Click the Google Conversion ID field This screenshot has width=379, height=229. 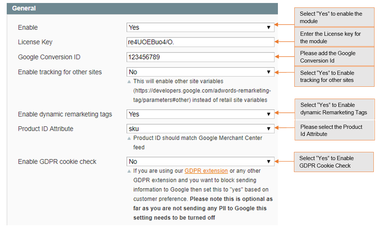(200, 57)
